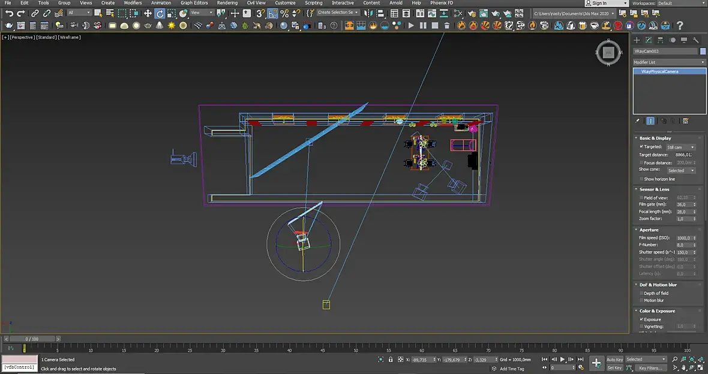Click the ViewCube in the viewport
The height and width of the screenshot is (374, 708).
coord(608,52)
